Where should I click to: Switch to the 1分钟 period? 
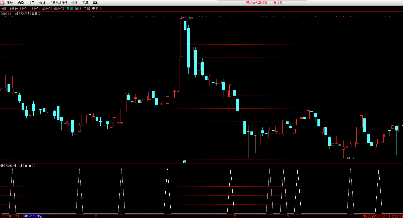pos(14,9)
